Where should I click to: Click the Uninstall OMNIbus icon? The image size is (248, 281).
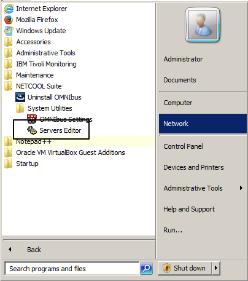coord(20,97)
